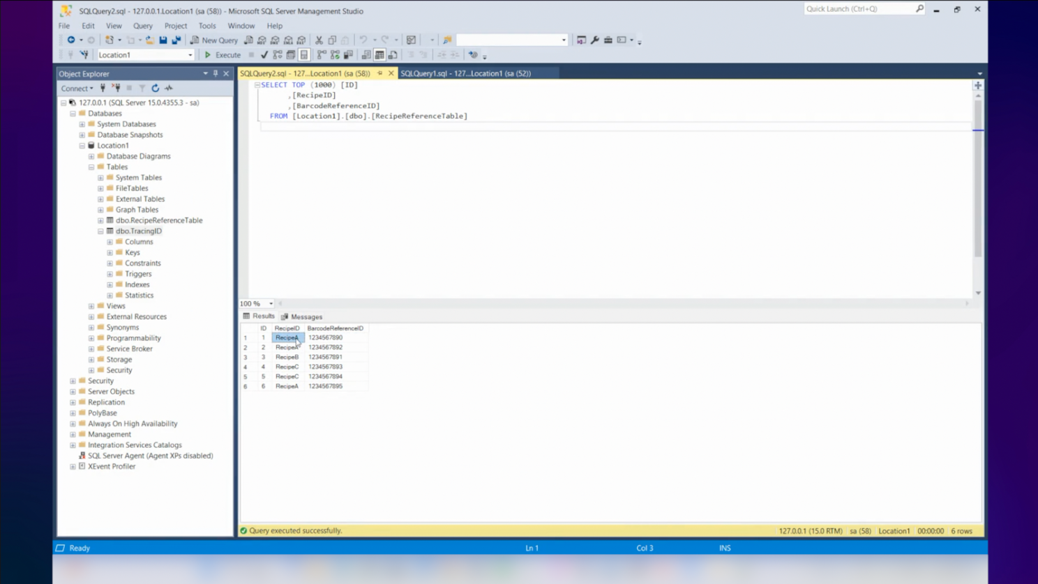Open the Location1 database dropdown
Viewport: 1038px width, 584px height.
pos(190,55)
